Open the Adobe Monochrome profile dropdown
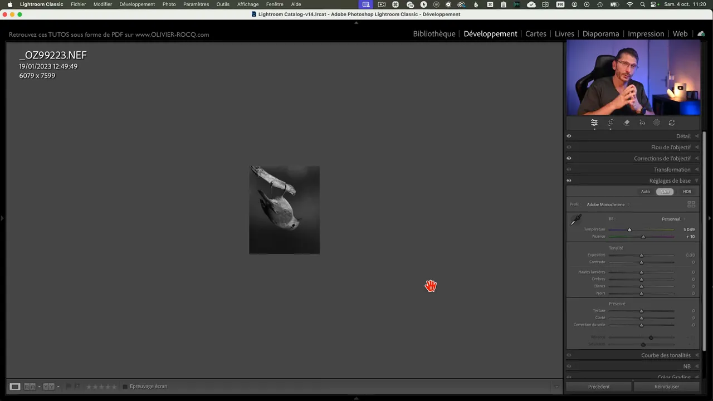The width and height of the screenshot is (713, 401). coord(606,204)
